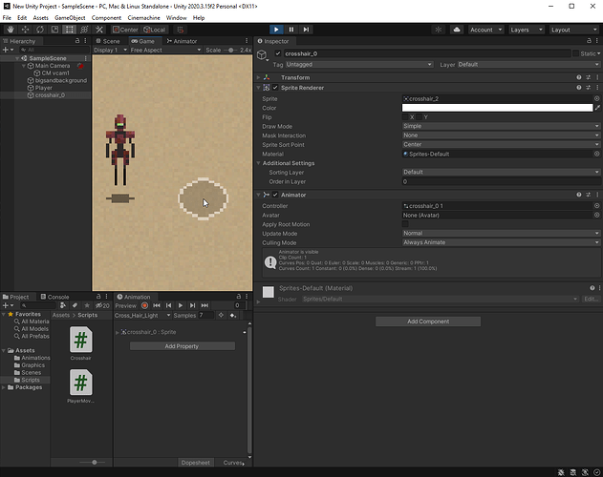Expand the Transform component
Image resolution: width=603 pixels, height=477 pixels.
point(259,77)
